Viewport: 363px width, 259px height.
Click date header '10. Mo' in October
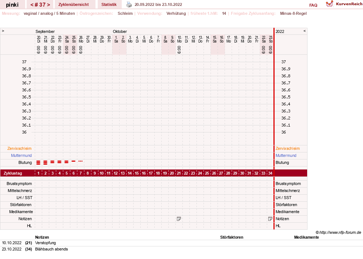click(x=179, y=39)
